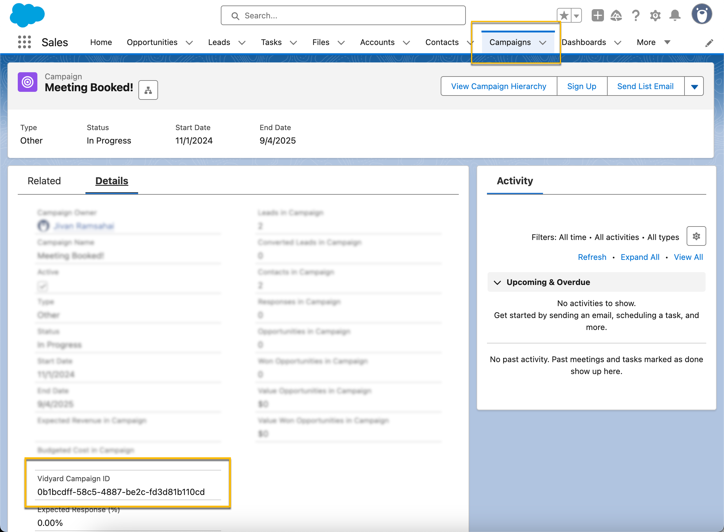Image resolution: width=724 pixels, height=532 pixels.
Task: Click the Type value Other
Action: [x=31, y=141]
